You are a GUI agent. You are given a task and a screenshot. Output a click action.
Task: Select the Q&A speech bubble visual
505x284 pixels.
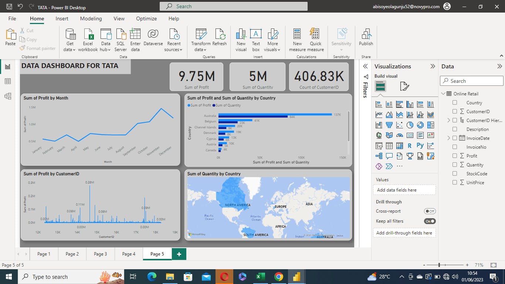point(389,156)
